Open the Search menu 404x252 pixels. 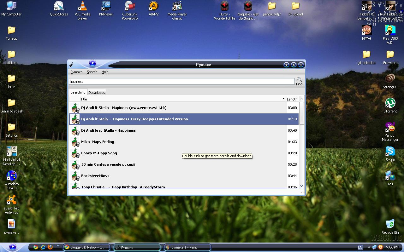pyautogui.click(x=92, y=72)
